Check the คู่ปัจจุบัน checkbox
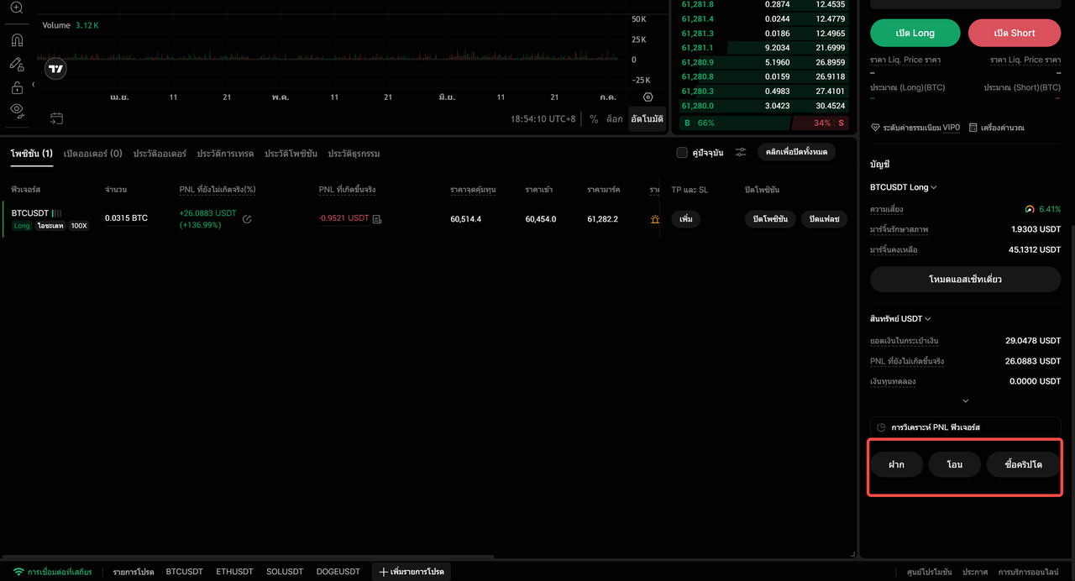1075x581 pixels. point(682,153)
